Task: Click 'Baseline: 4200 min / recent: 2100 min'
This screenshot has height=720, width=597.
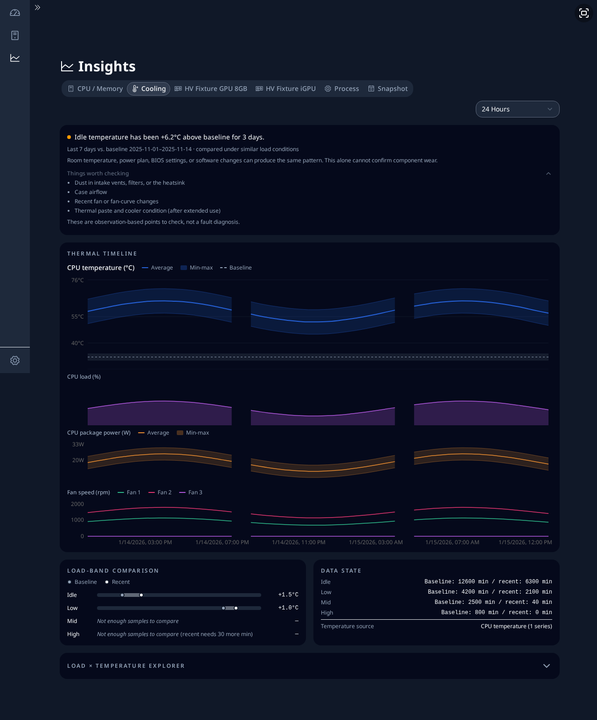Action: (x=490, y=592)
